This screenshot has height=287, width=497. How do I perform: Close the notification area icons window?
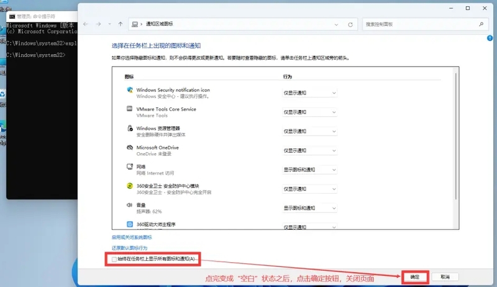coord(485,8)
